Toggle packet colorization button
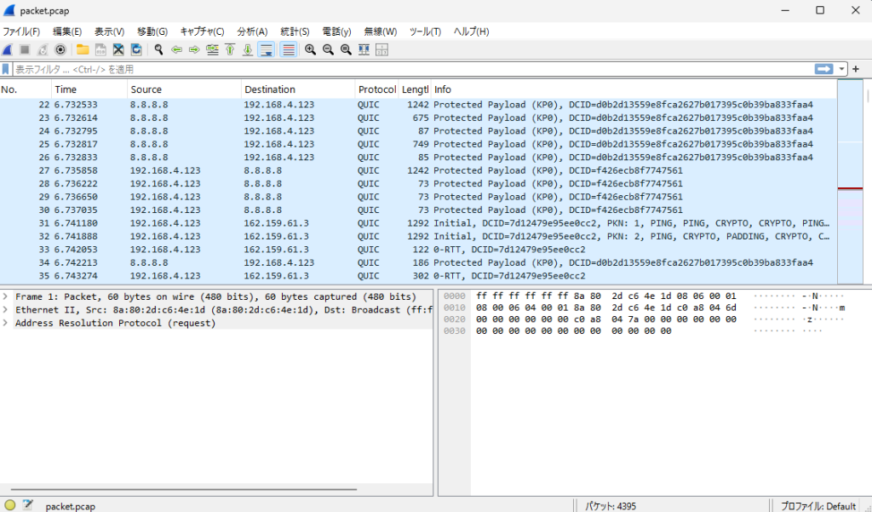This screenshot has height=512, width=872. [x=289, y=49]
